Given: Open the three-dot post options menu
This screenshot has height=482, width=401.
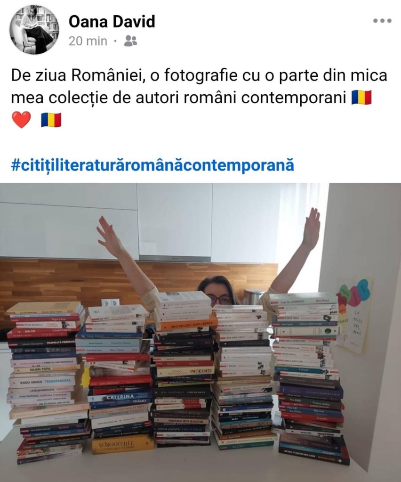Looking at the screenshot, I should [382, 21].
